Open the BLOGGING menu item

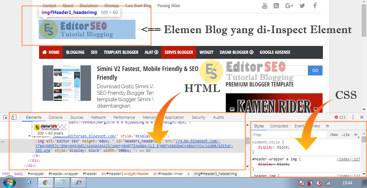[75, 52]
